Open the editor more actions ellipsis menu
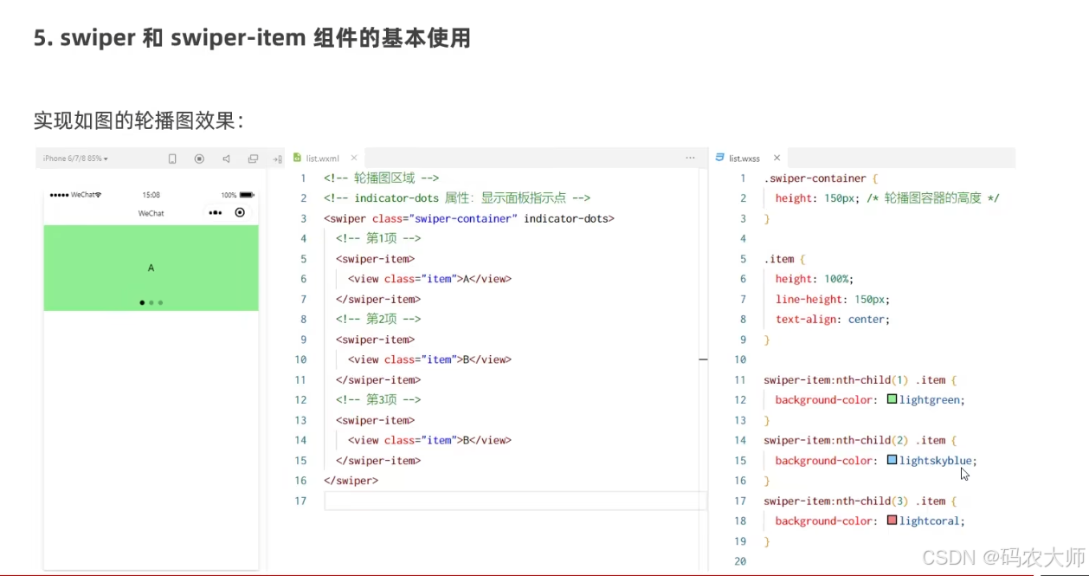1089x576 pixels. [690, 158]
